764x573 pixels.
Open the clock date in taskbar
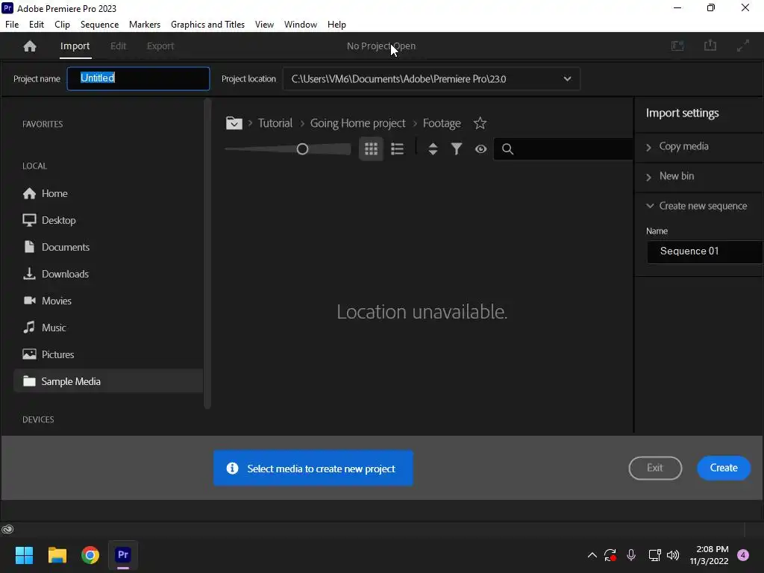coord(709,555)
